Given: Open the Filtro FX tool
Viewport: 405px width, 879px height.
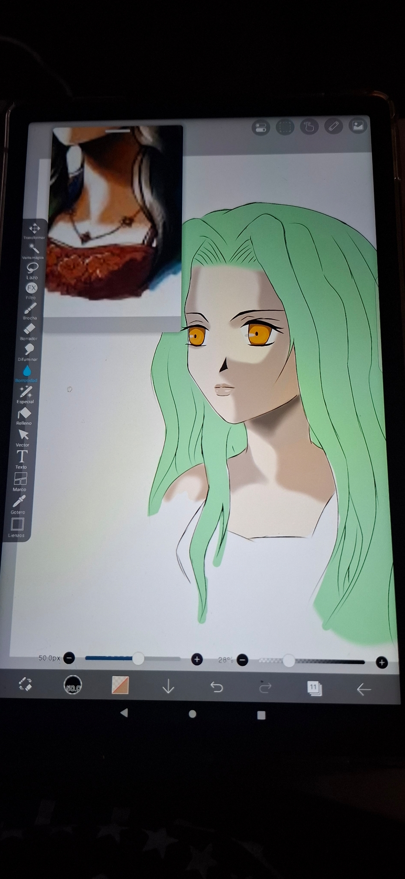Looking at the screenshot, I should 31,288.
